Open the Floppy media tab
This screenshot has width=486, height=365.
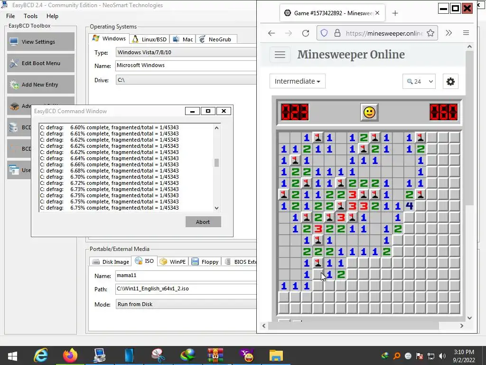(x=205, y=262)
